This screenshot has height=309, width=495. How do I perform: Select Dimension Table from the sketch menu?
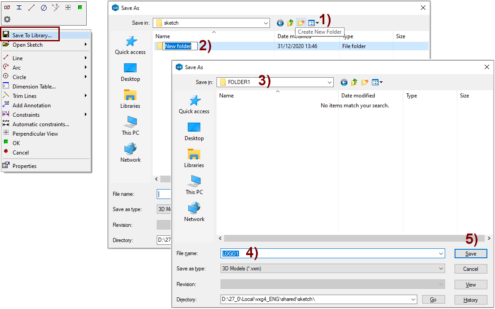click(34, 87)
